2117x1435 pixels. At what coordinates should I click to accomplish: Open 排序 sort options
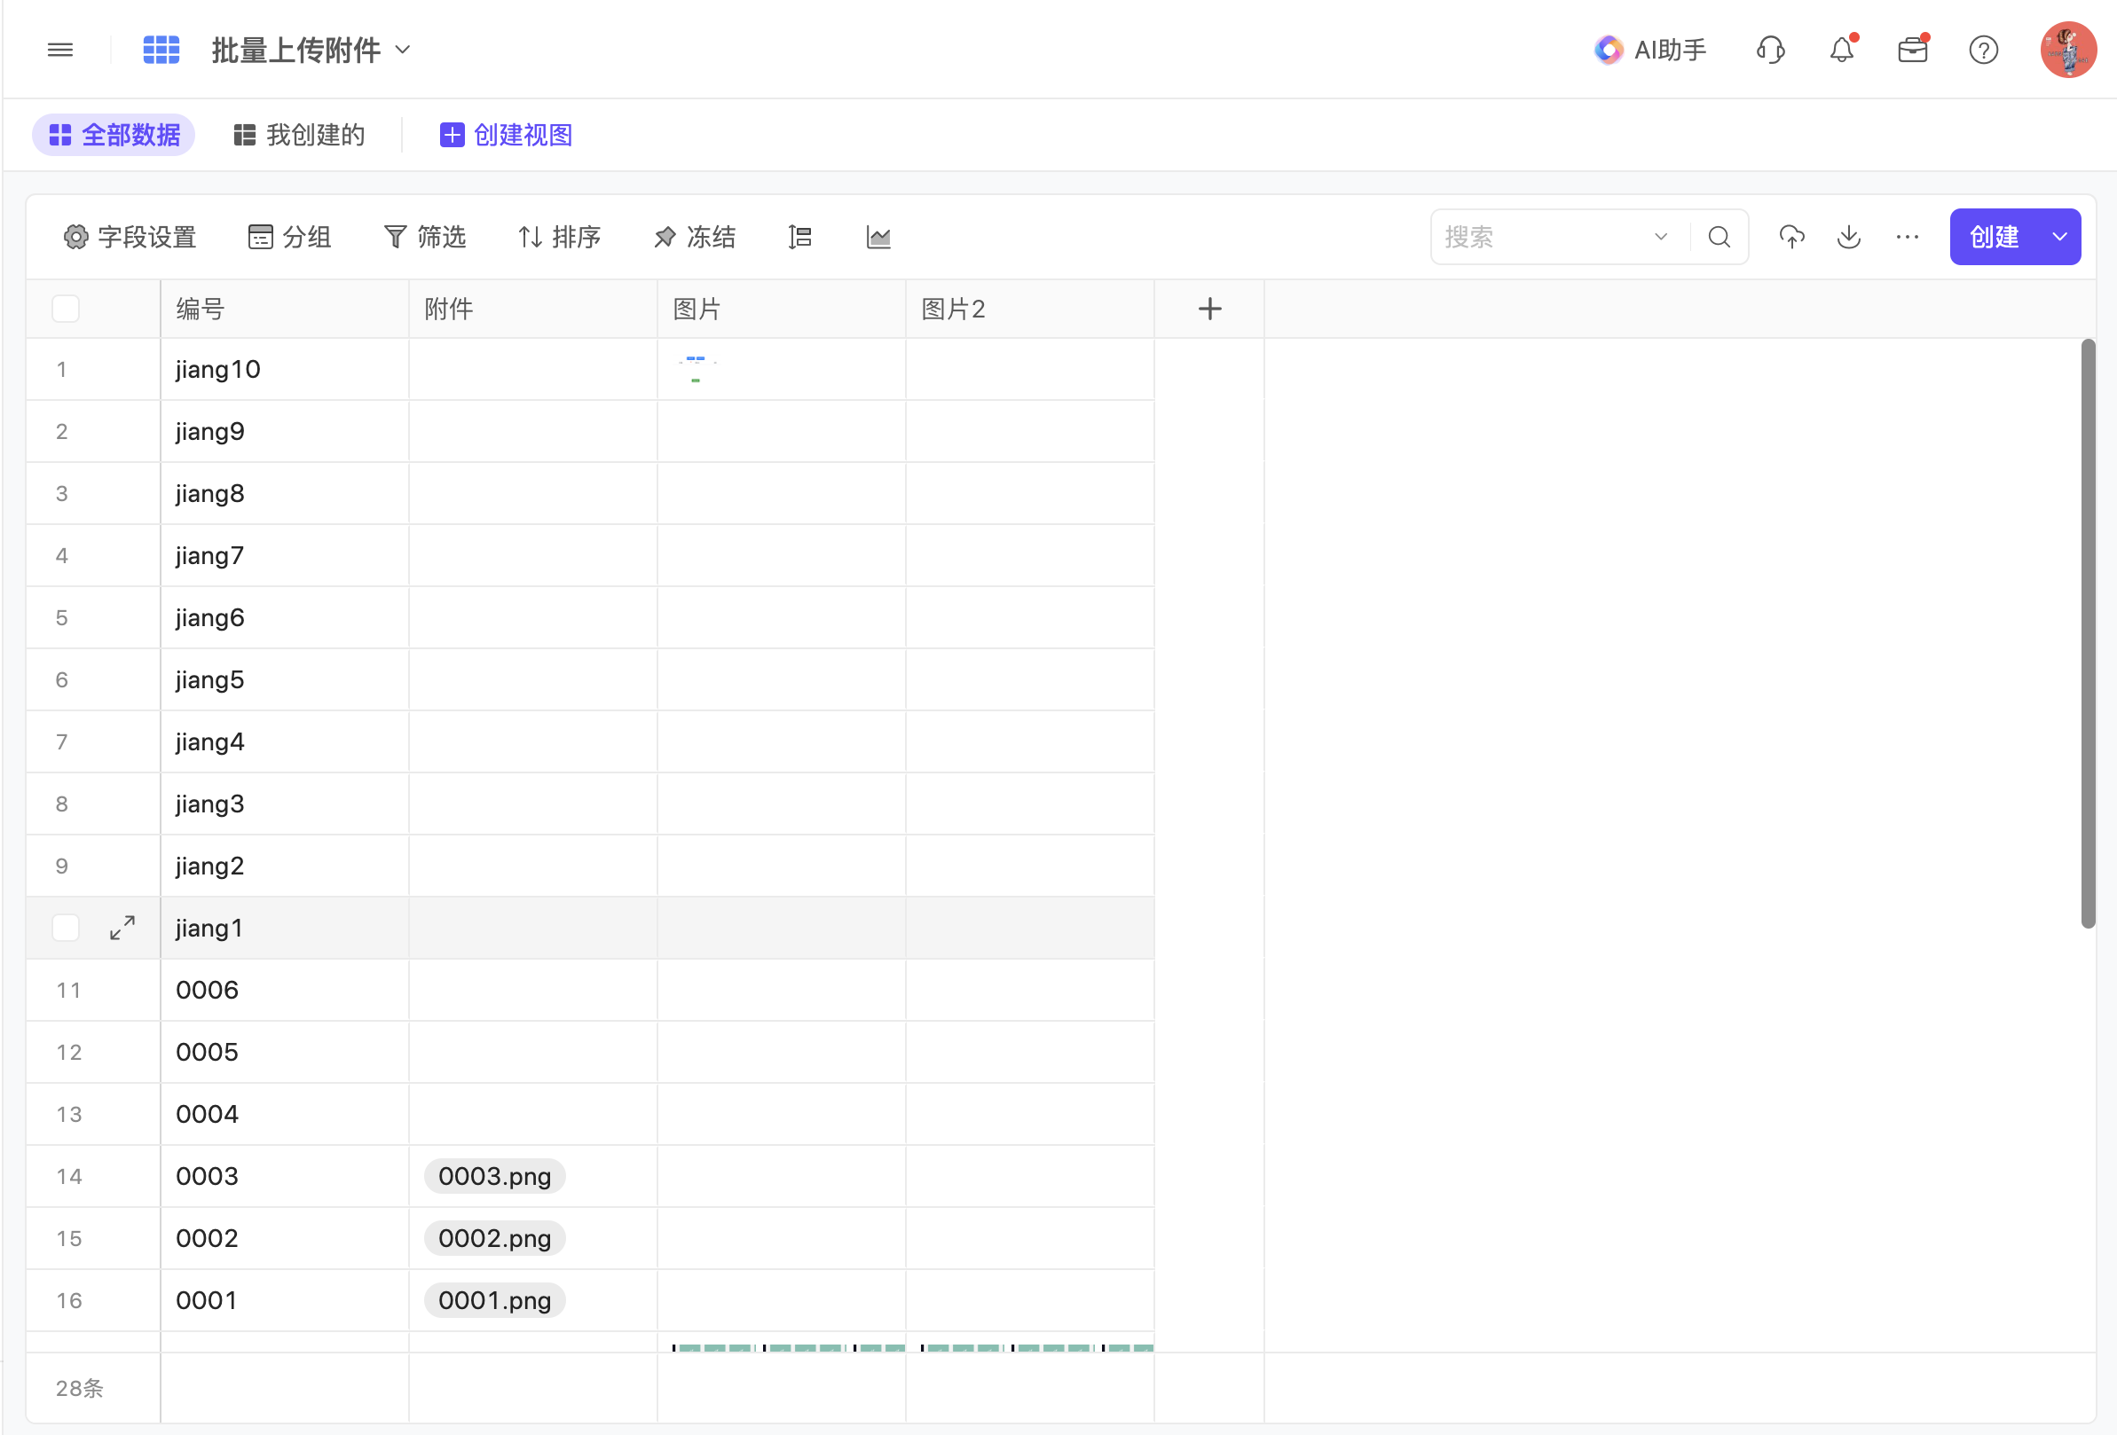point(559,238)
